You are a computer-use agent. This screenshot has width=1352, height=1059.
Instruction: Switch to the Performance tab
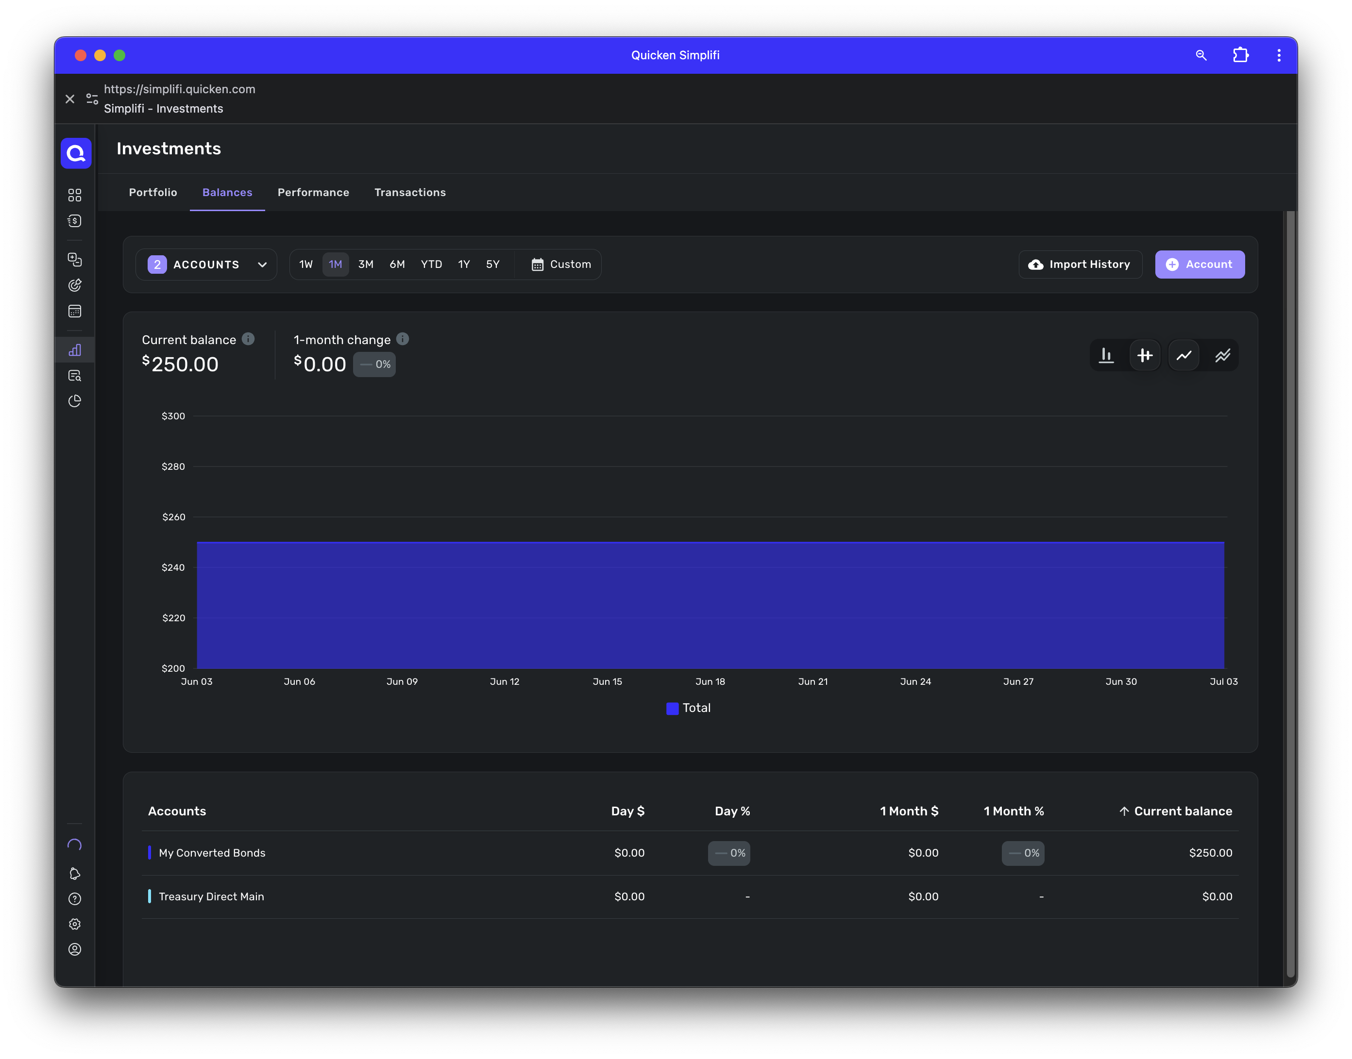click(x=313, y=192)
